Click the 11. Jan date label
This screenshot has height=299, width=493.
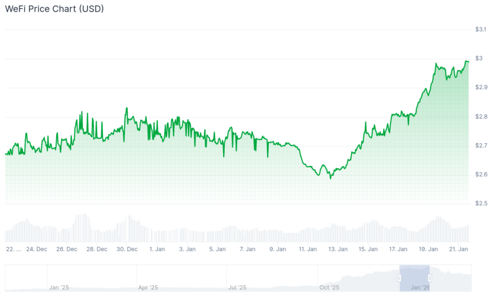[x=308, y=249]
